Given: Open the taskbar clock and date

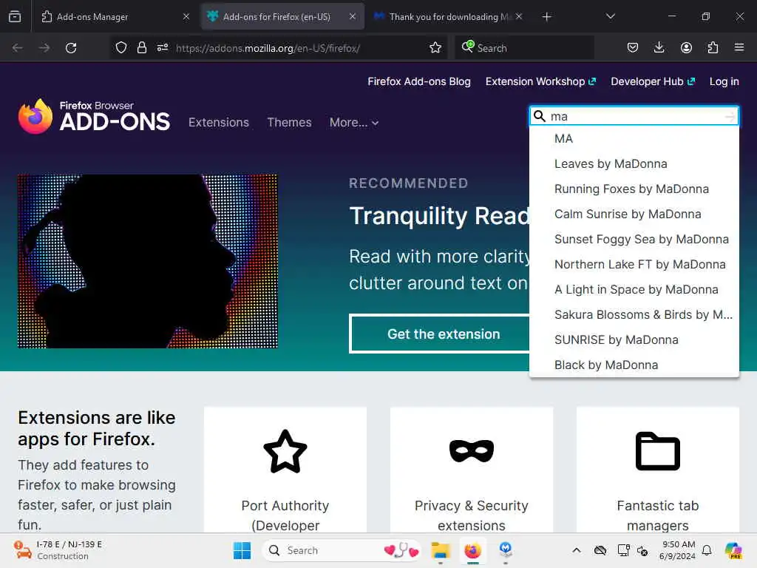Looking at the screenshot, I should pos(677,550).
